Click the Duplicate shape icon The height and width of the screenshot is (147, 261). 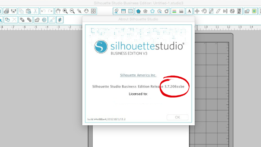tap(60, 20)
